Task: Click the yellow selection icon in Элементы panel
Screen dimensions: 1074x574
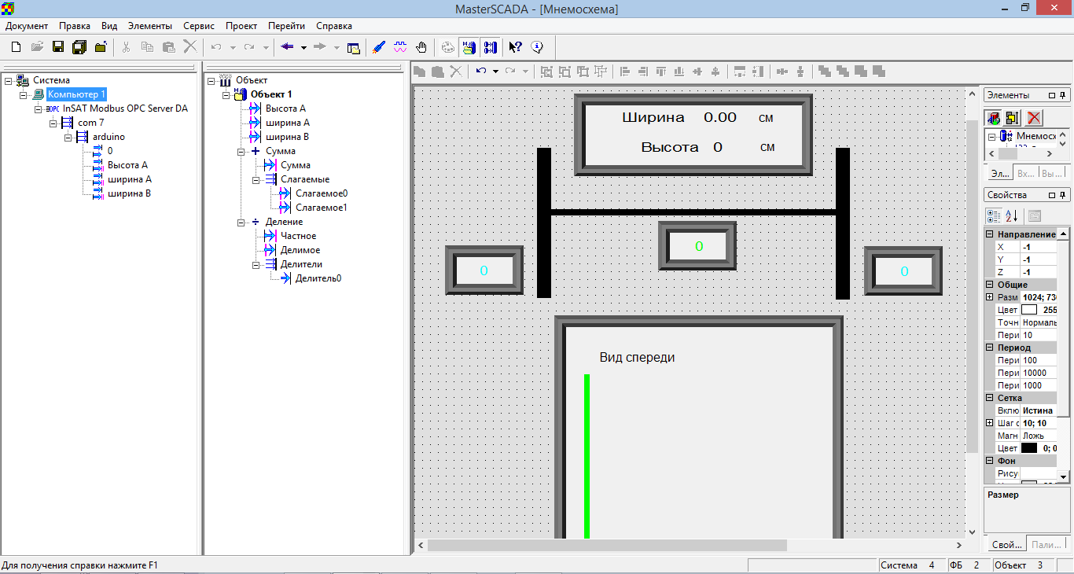Action: (1013, 118)
